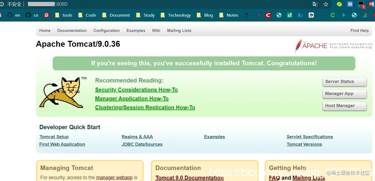This screenshot has height=181, width=375.
Task: Open the blue Kr bookmark icon
Action: (300, 15)
